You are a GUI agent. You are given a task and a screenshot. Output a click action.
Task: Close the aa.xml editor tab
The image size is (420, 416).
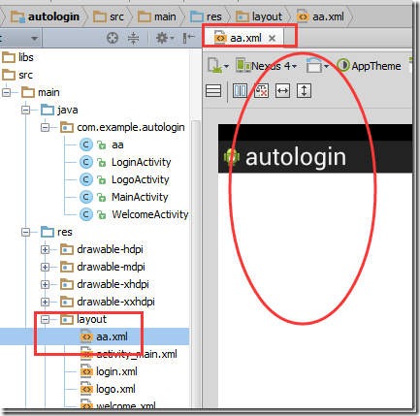[273, 38]
